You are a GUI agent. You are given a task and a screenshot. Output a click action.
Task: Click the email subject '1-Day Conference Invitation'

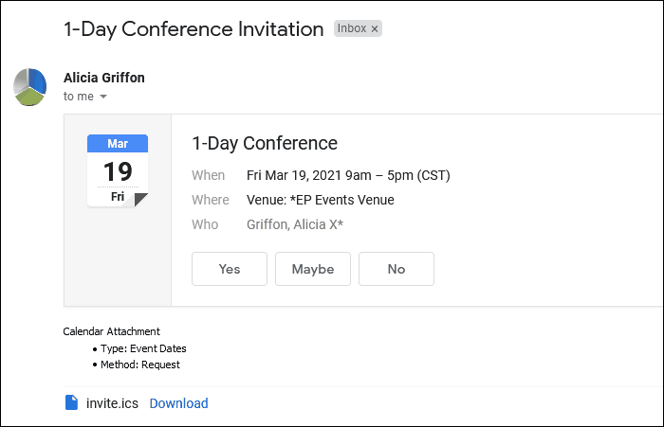click(x=194, y=29)
